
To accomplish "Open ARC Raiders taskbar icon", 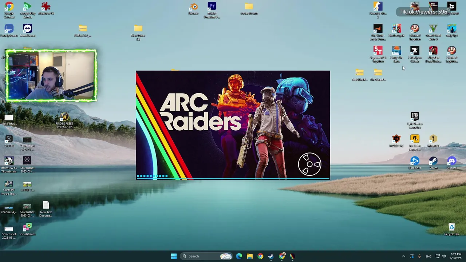I will click(x=292, y=256).
